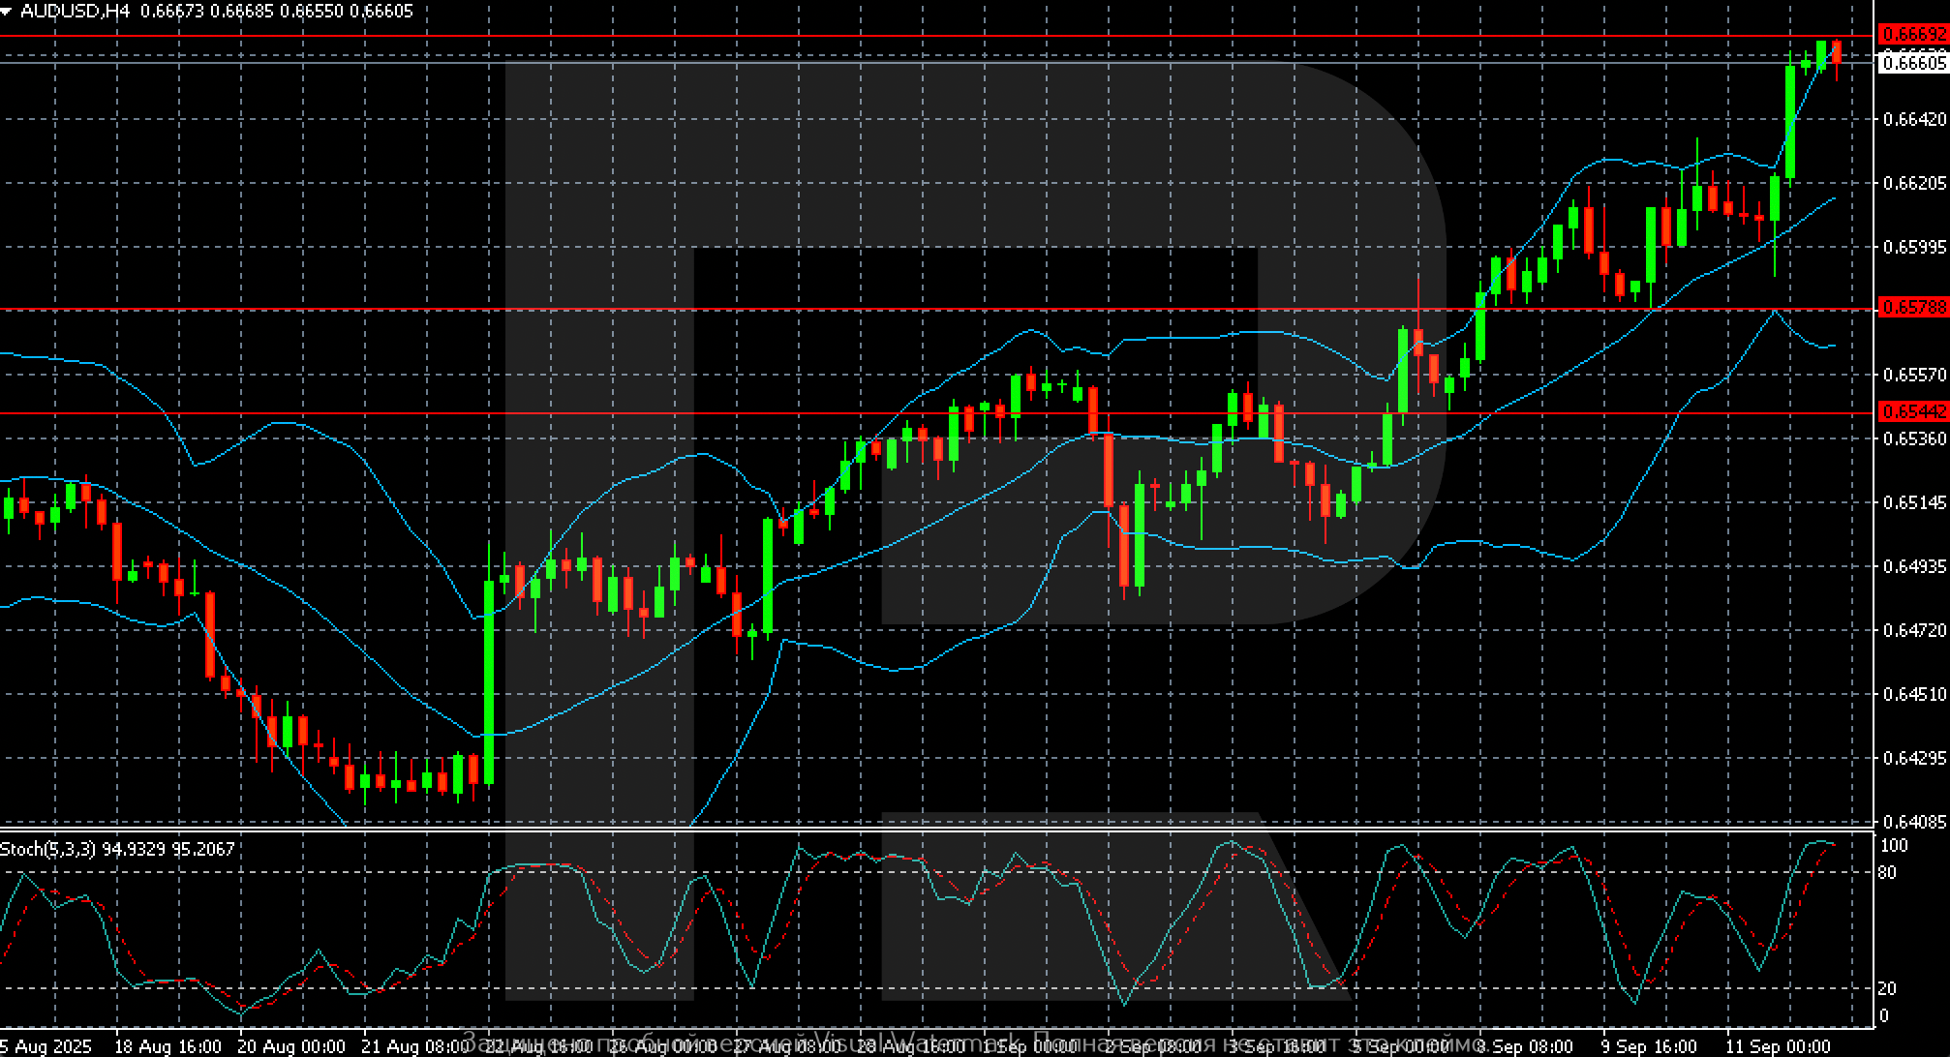The image size is (1950, 1057).
Task: Click the 0.64085 price scale value
Action: pyautogui.click(x=1914, y=822)
